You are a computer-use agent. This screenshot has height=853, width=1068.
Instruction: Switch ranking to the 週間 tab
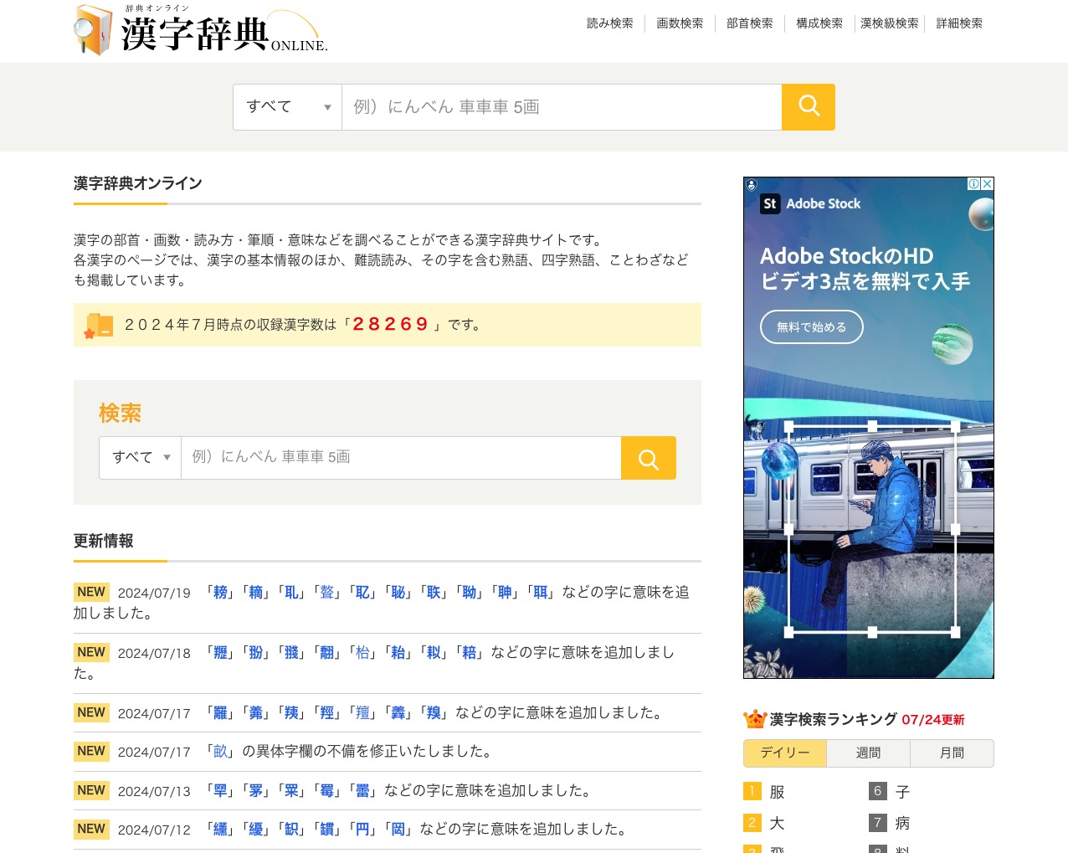point(868,753)
